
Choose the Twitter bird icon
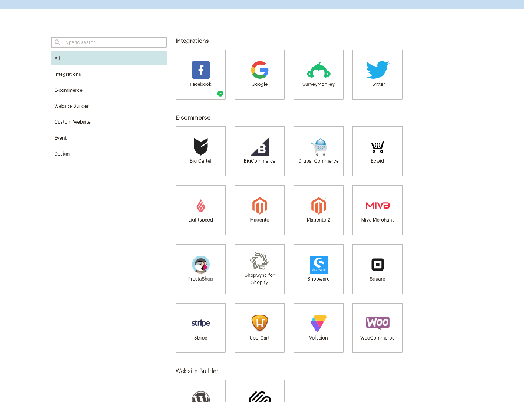[x=377, y=70]
